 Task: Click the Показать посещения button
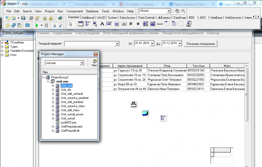click(x=201, y=44)
